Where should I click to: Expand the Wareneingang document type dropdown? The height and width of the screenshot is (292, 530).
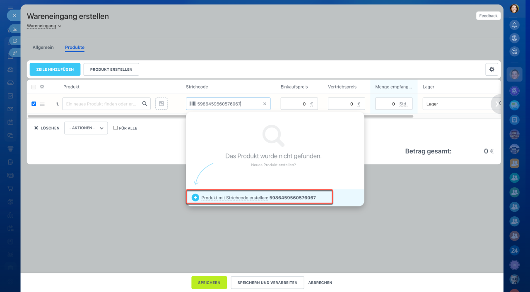(x=44, y=26)
